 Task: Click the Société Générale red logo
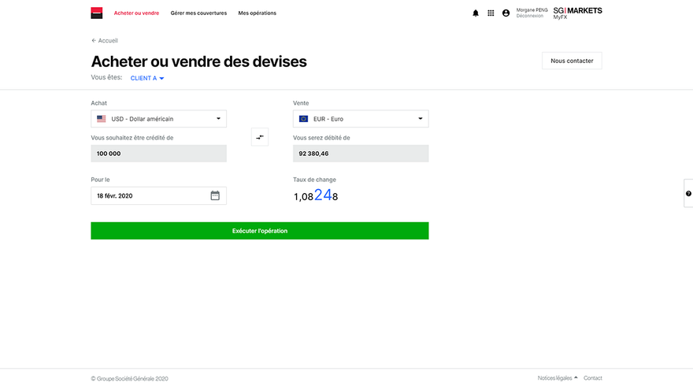tap(97, 13)
